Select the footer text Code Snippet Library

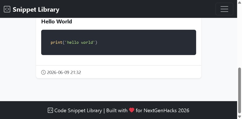click(x=78, y=110)
